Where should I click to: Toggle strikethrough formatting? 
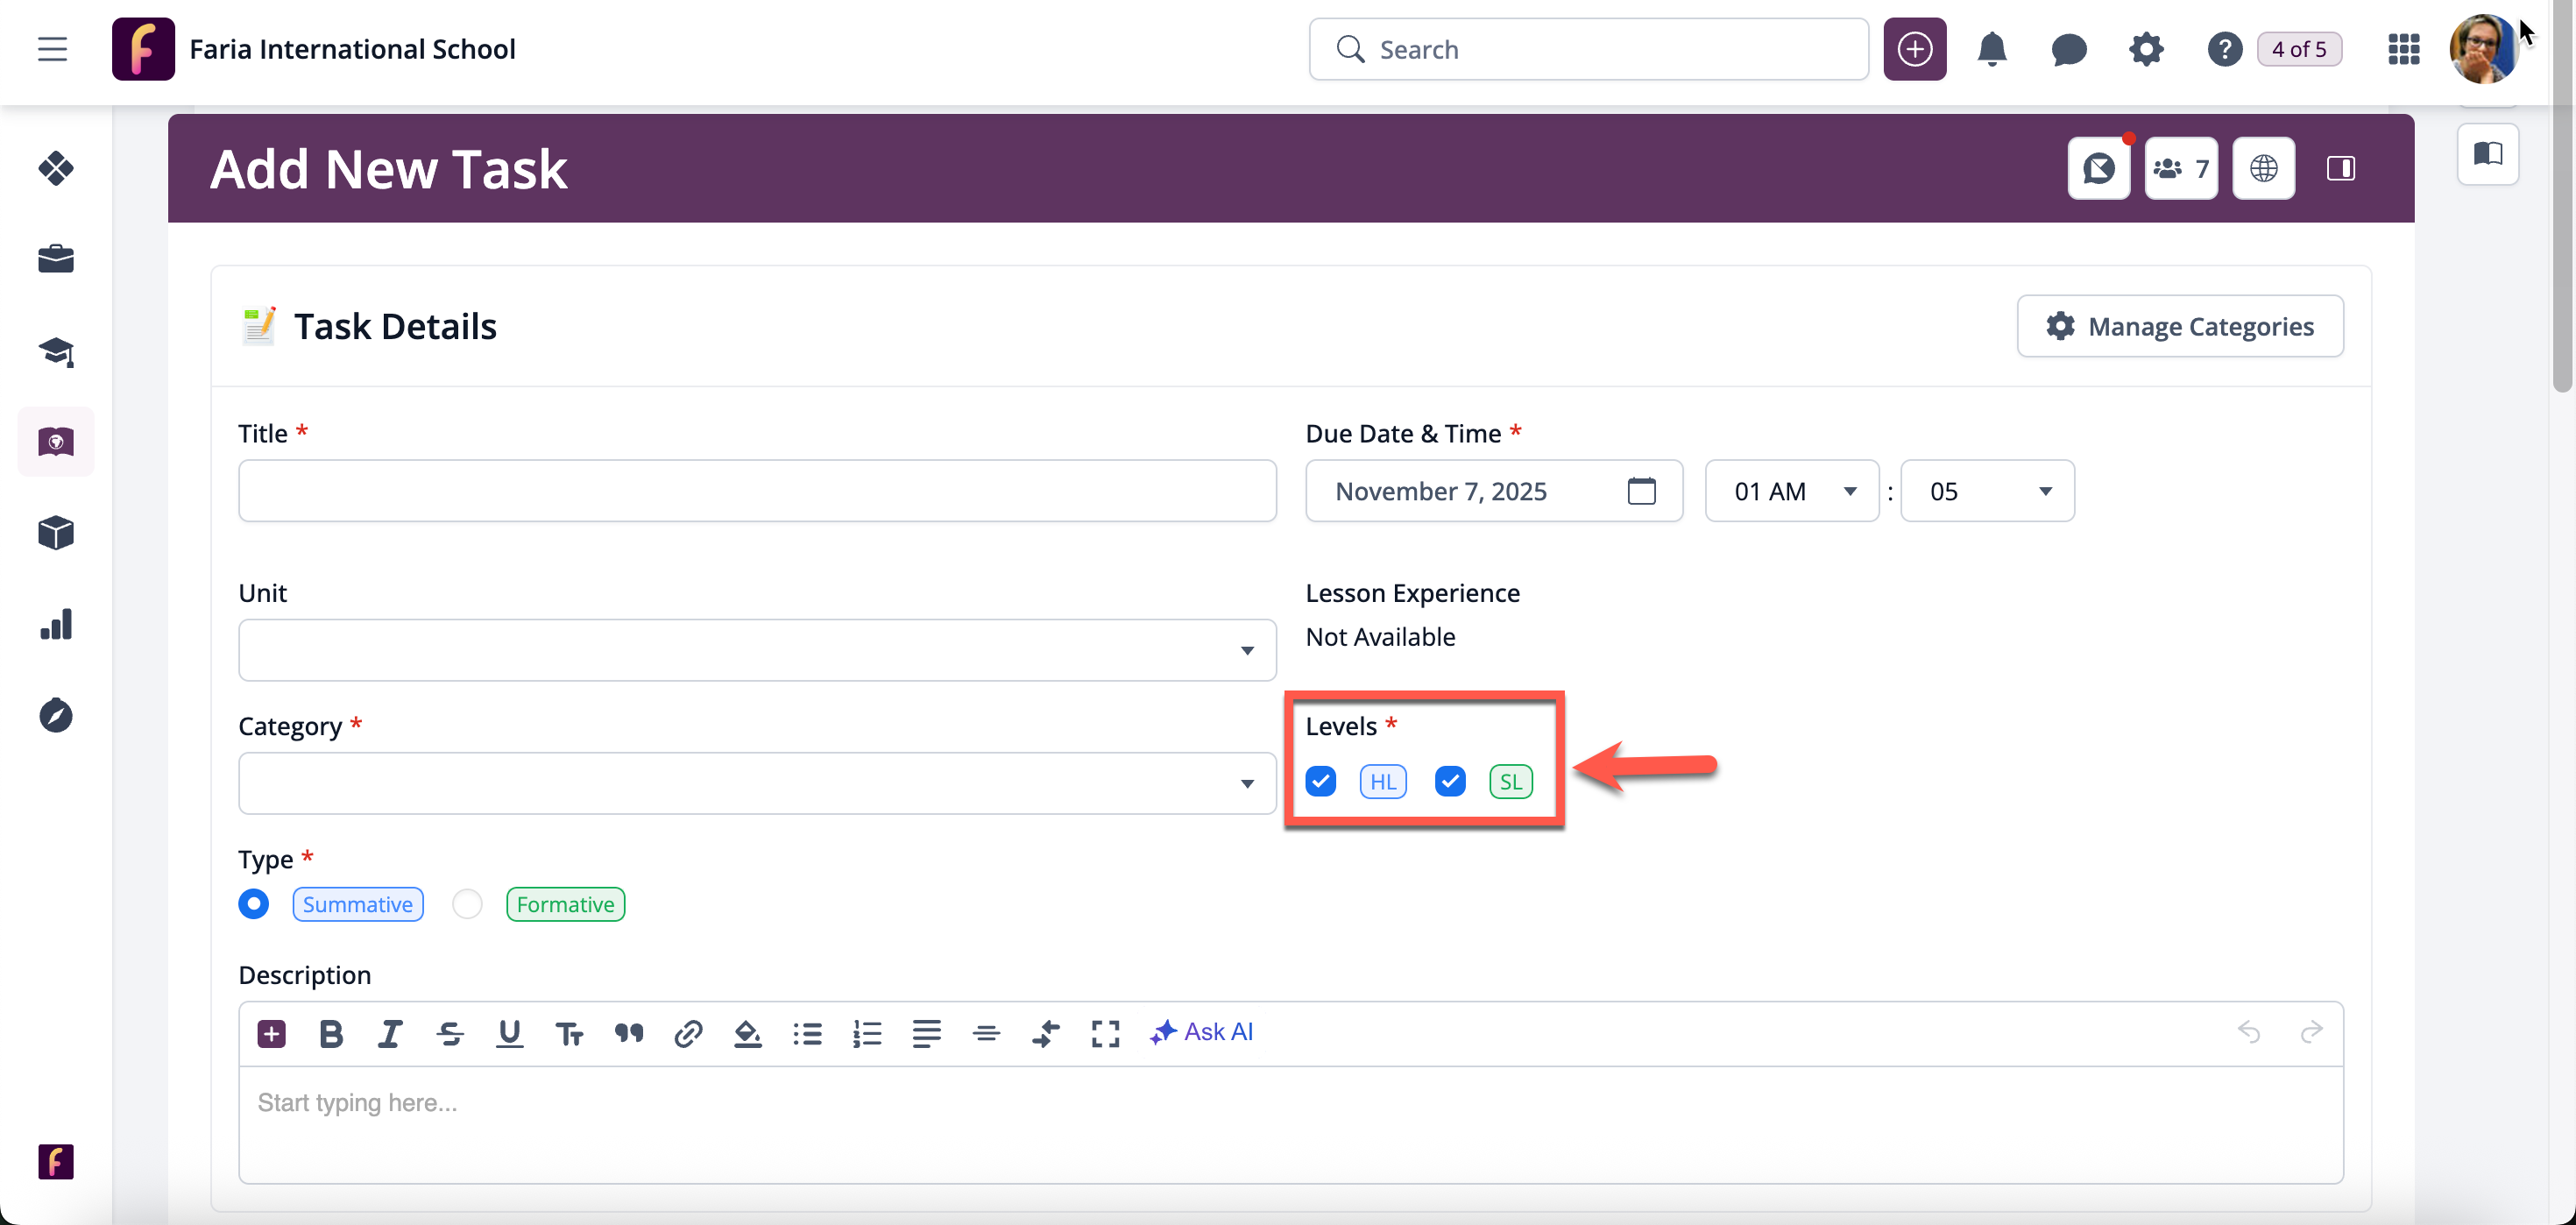click(x=450, y=1033)
